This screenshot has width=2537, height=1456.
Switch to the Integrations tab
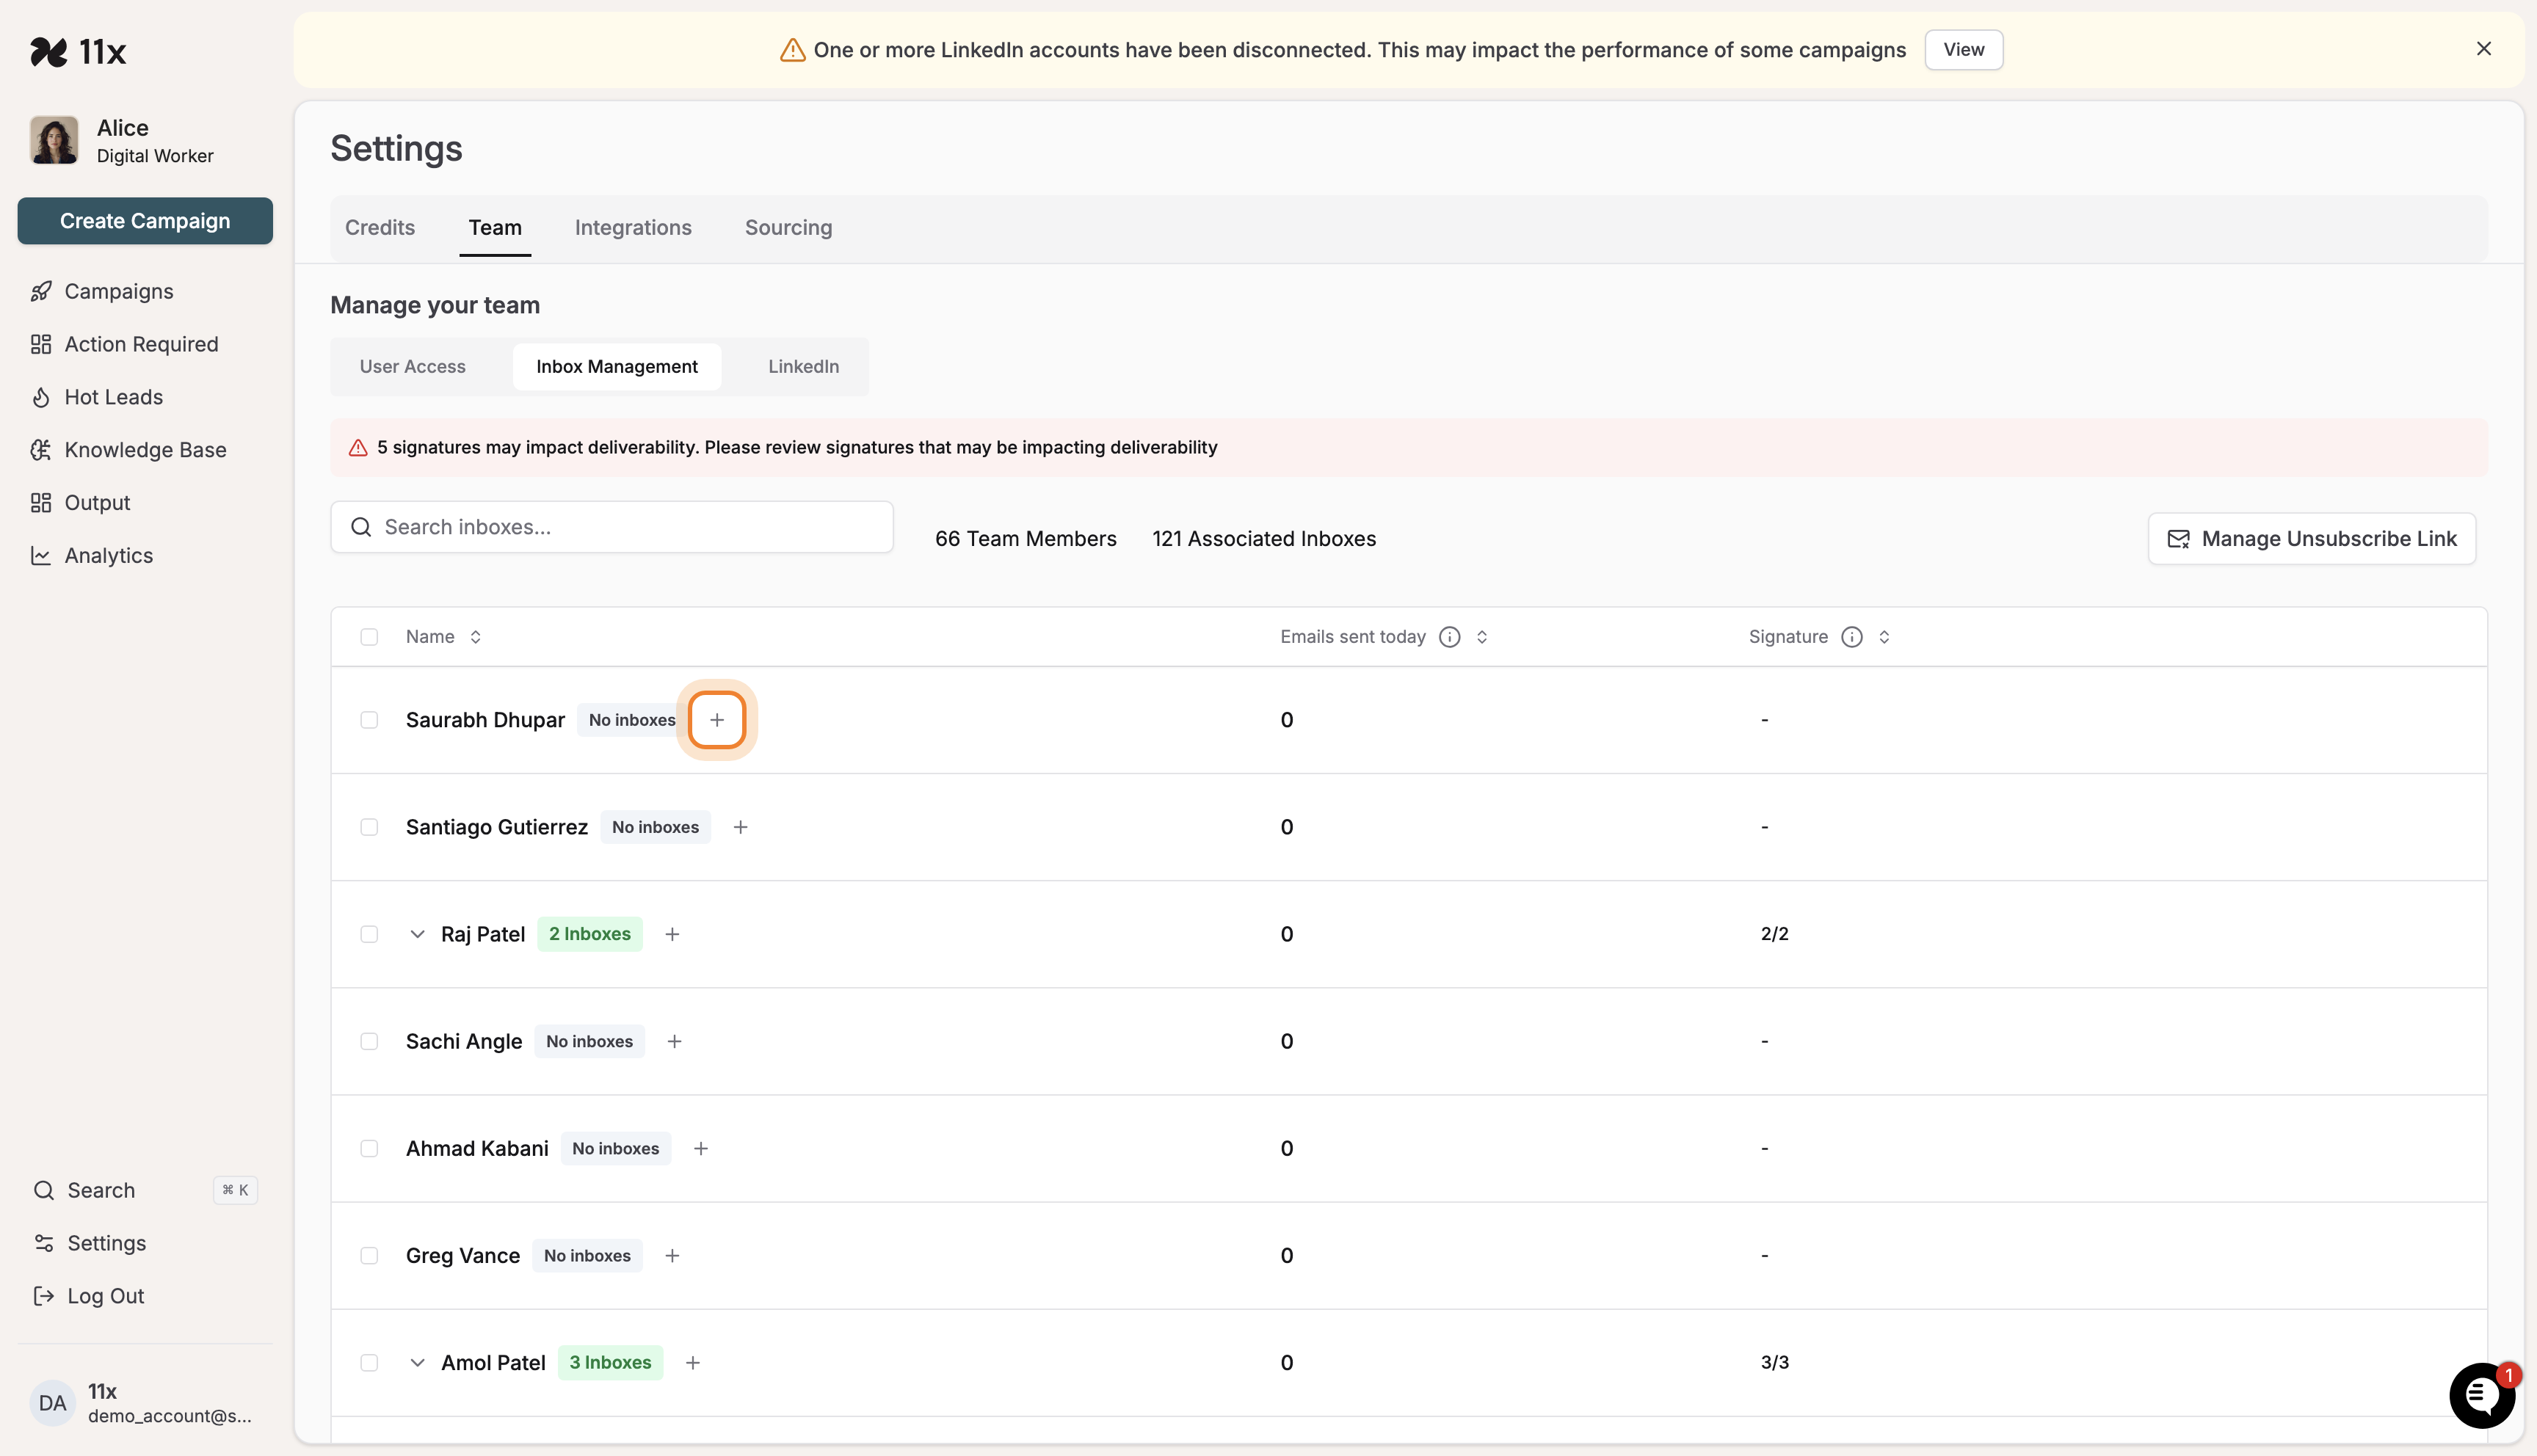point(632,227)
